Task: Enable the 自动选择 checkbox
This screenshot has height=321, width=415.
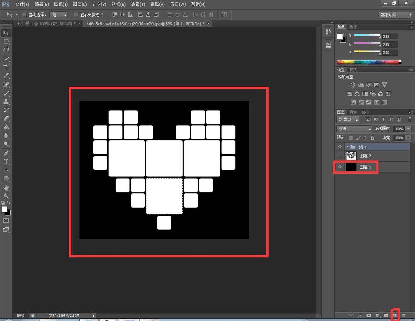Action: [x=24, y=14]
